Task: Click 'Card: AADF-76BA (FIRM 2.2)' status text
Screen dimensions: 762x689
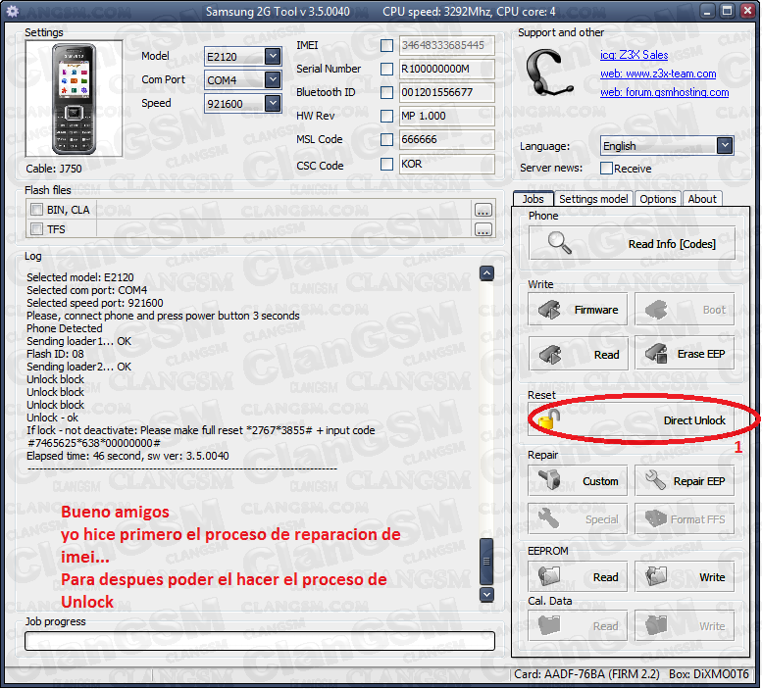Action: [587, 674]
